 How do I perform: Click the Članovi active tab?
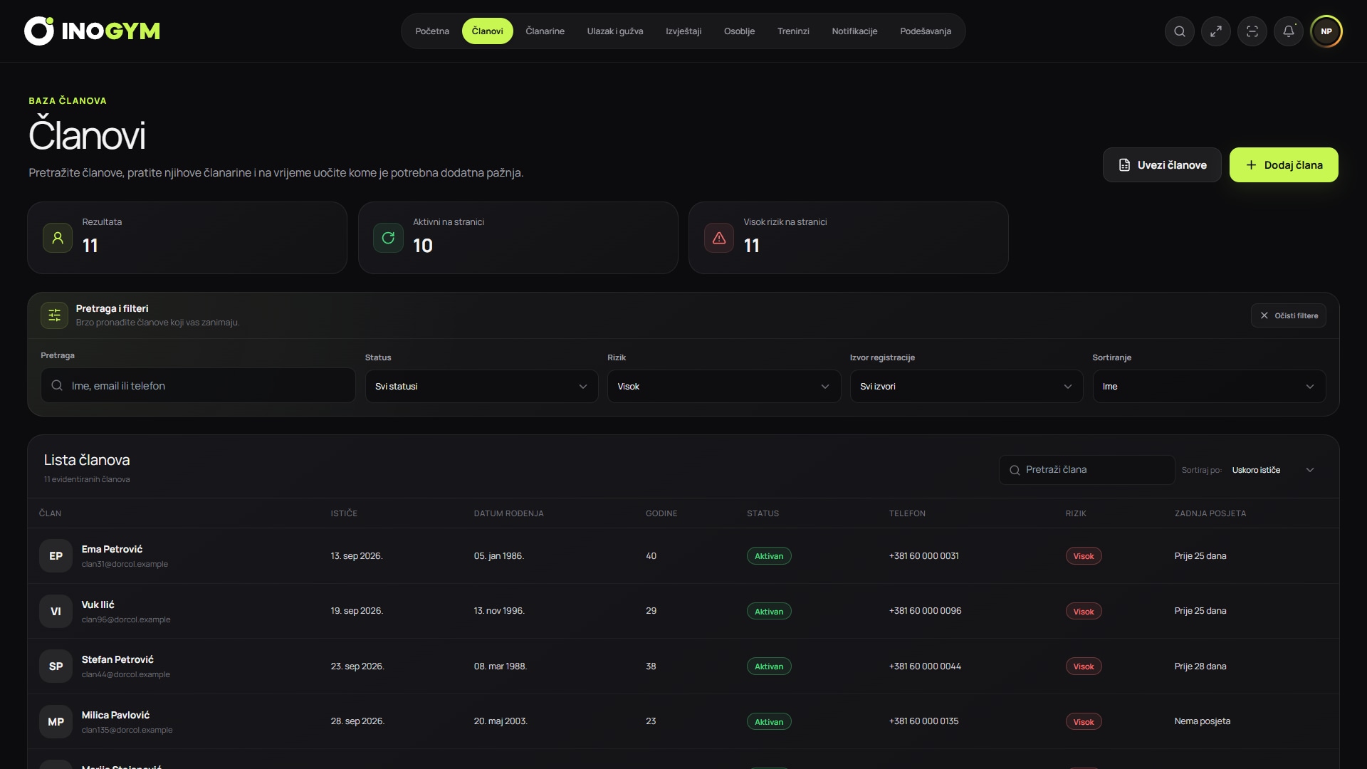pyautogui.click(x=487, y=31)
